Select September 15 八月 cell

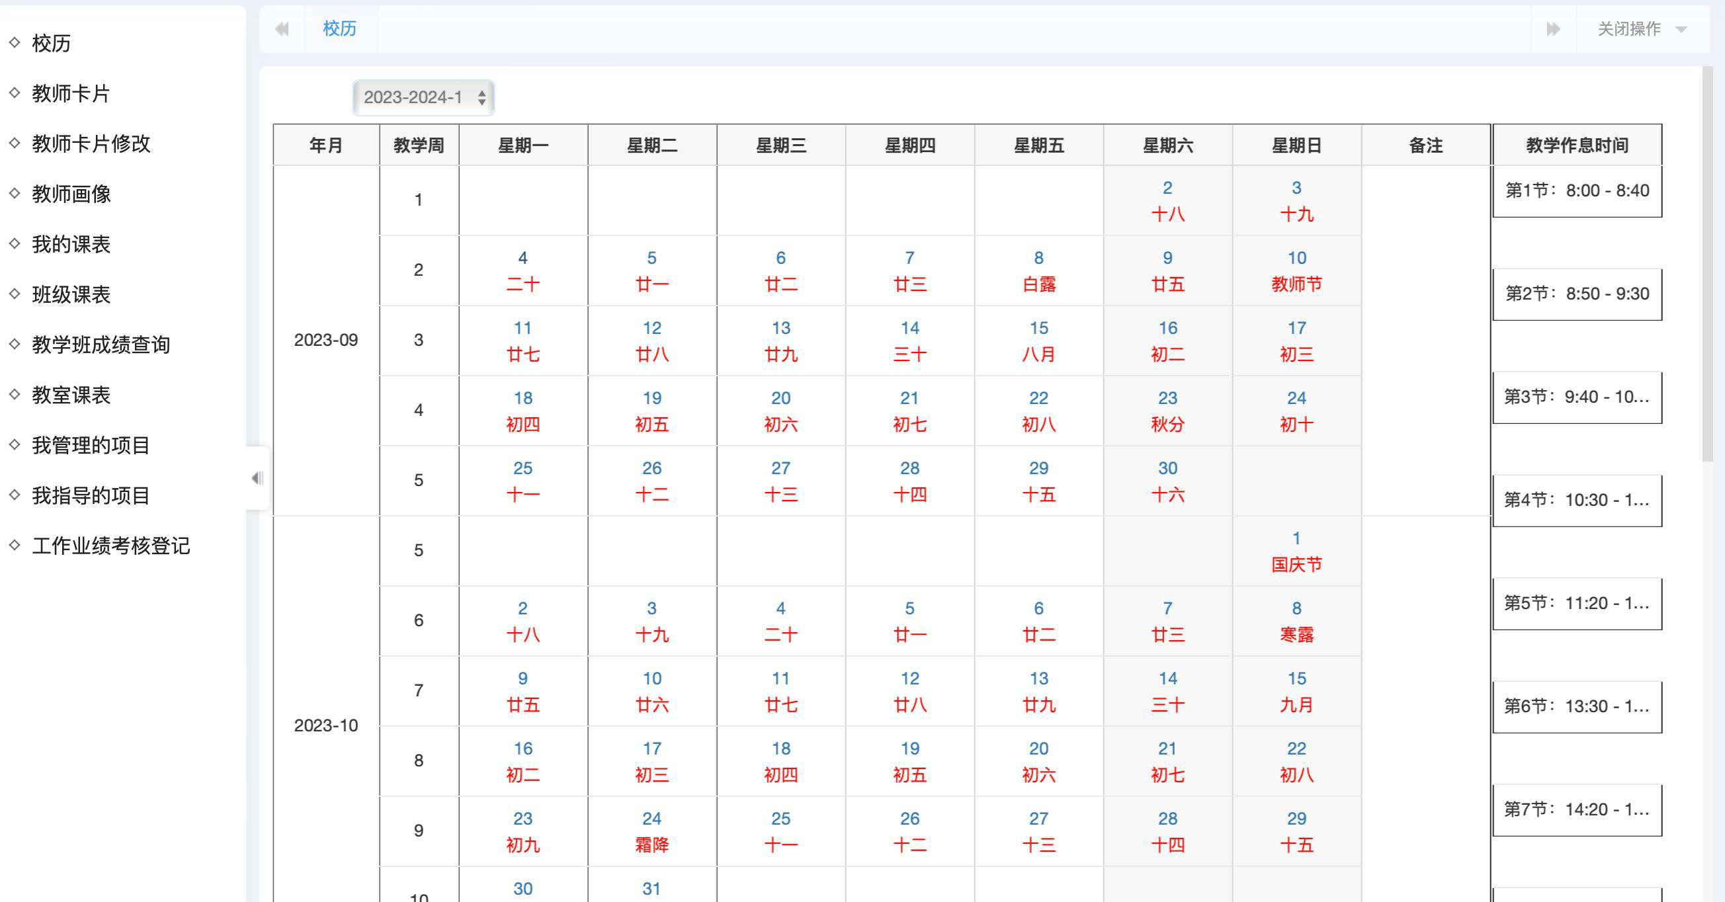pos(1038,341)
